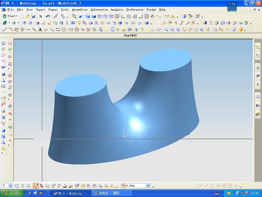Select the Text tool icon
The image size is (262, 197).
click(x=40, y=30)
